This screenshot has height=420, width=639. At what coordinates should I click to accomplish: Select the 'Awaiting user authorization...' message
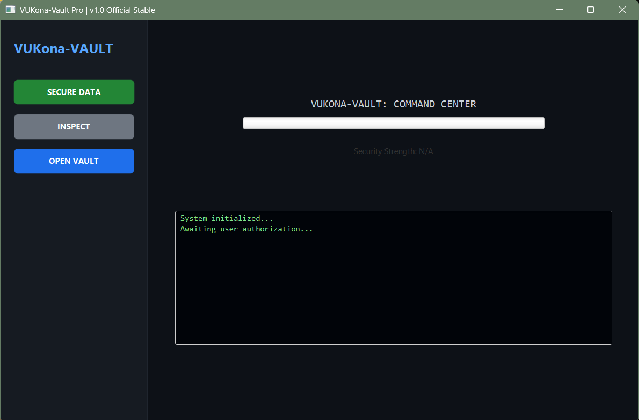click(x=246, y=229)
